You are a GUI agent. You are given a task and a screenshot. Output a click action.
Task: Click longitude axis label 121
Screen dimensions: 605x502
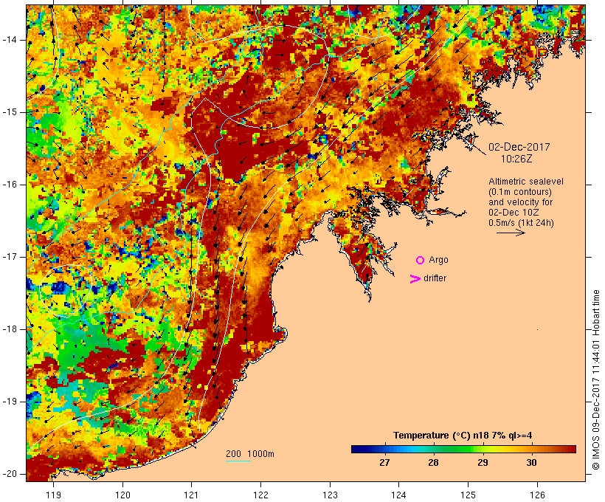tap(191, 495)
